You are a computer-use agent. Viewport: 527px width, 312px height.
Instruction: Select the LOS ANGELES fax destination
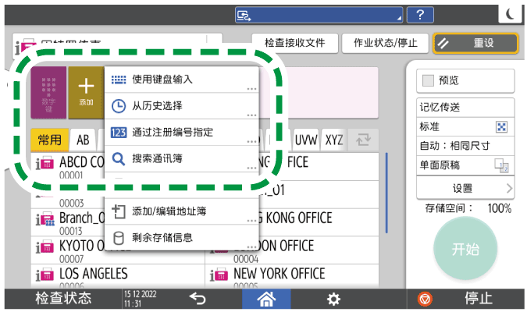tap(117, 277)
